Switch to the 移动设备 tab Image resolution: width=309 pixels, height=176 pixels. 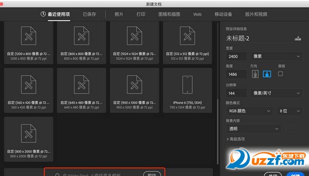pos(223,14)
